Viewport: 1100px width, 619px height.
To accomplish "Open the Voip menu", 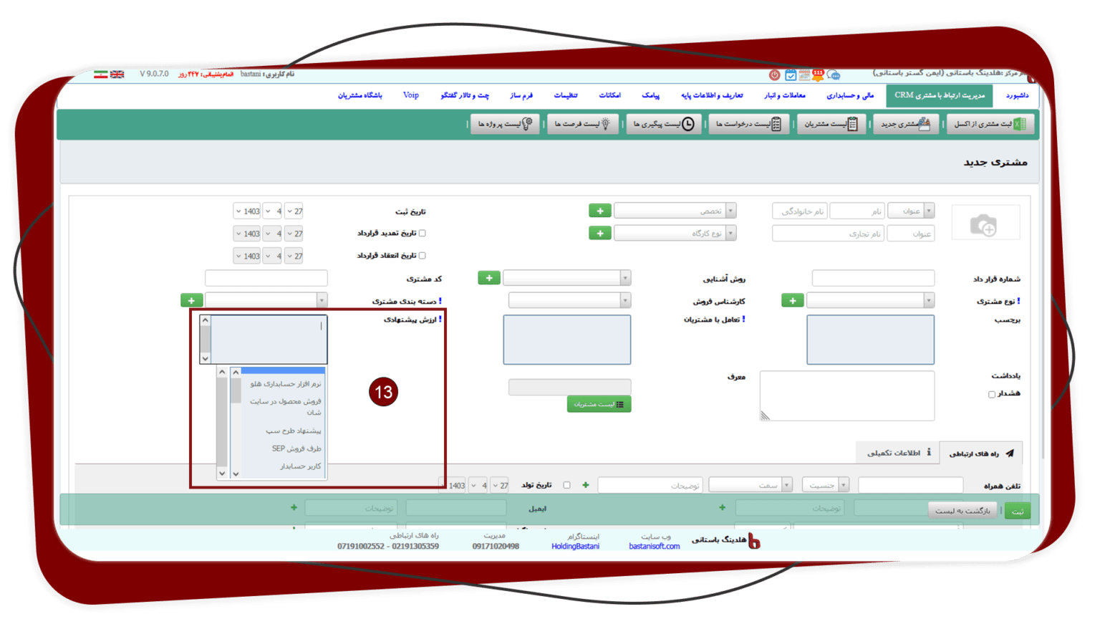I will (411, 95).
